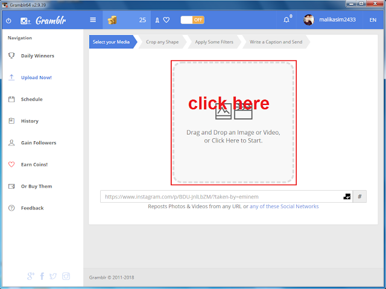Open Gain Followers in navigation
386x289 pixels.
point(39,143)
